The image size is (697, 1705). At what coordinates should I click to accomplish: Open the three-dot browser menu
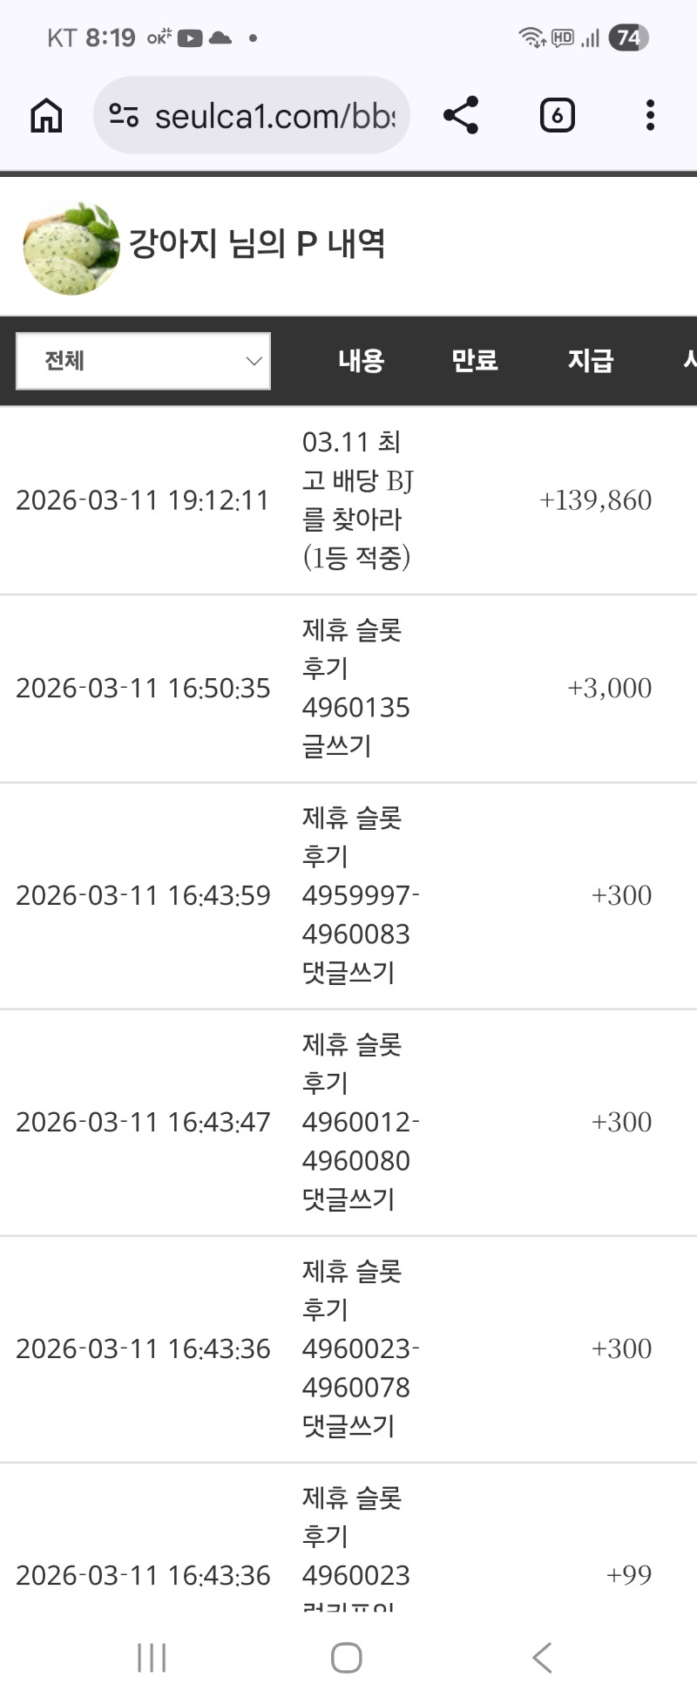click(650, 115)
